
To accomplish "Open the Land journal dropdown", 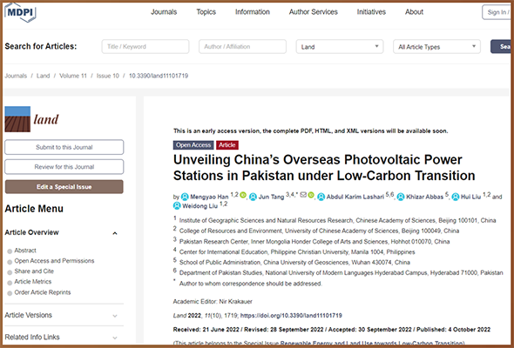I will [x=340, y=46].
